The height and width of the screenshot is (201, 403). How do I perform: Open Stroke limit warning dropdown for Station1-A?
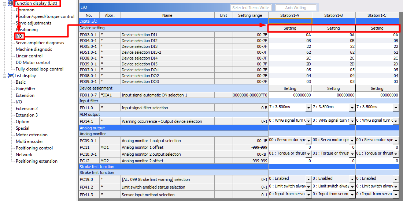coord(308,179)
